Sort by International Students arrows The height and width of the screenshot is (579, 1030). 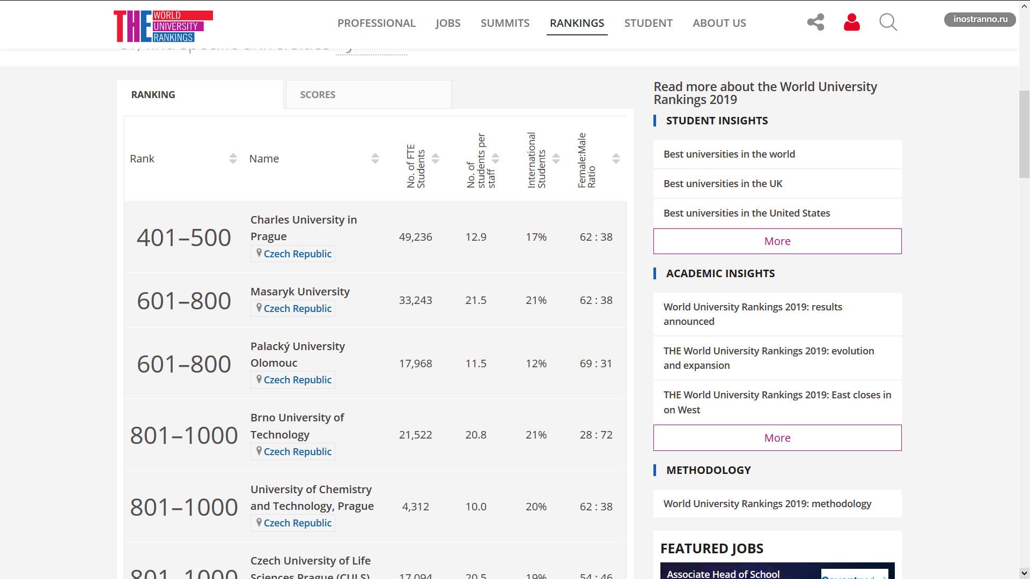point(556,159)
